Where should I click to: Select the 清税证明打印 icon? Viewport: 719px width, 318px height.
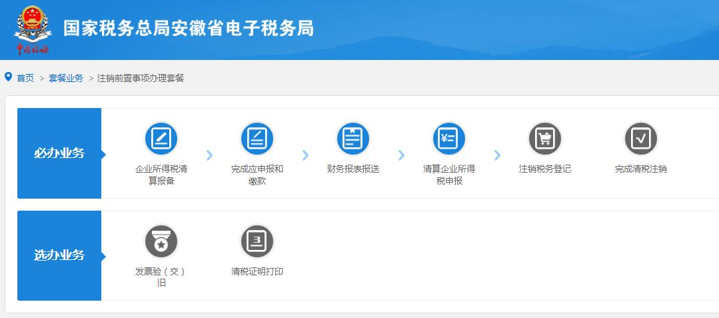click(257, 241)
